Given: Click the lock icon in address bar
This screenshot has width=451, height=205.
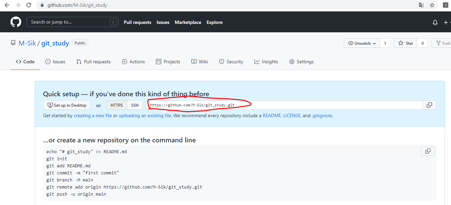Looking at the screenshot, I should [x=42, y=5].
